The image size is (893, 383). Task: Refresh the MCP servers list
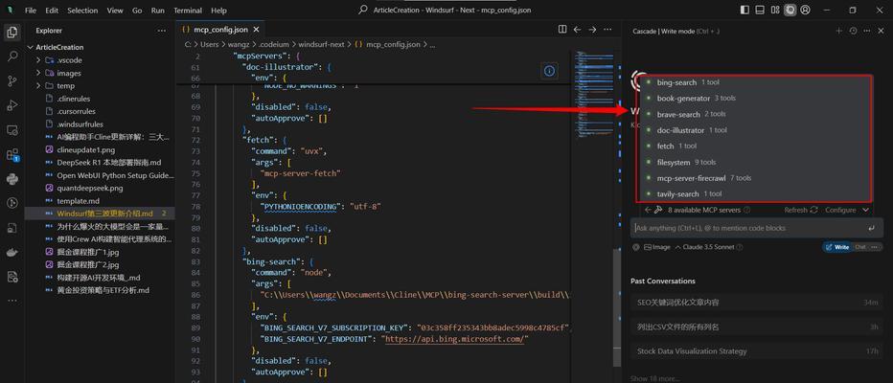802,210
